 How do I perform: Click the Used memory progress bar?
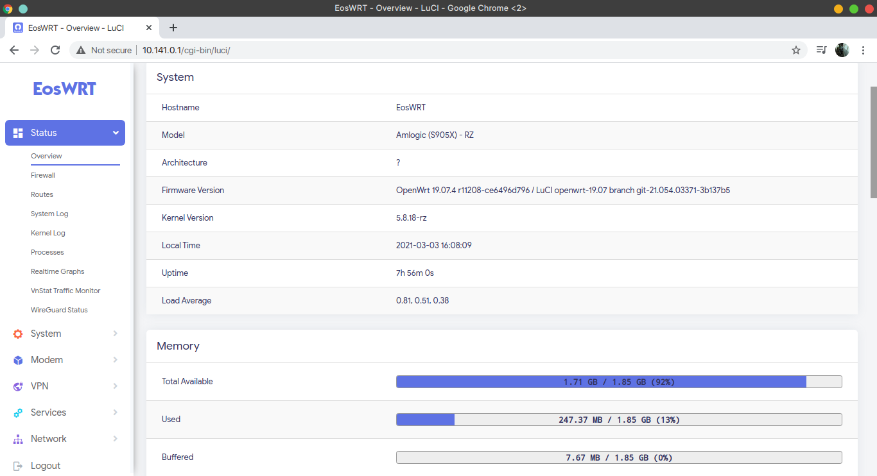point(619,420)
